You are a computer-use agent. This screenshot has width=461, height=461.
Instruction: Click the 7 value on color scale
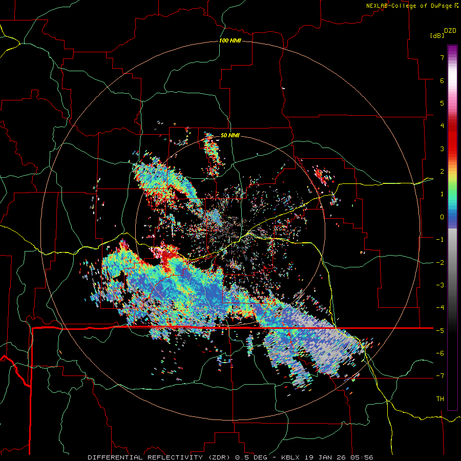442,57
